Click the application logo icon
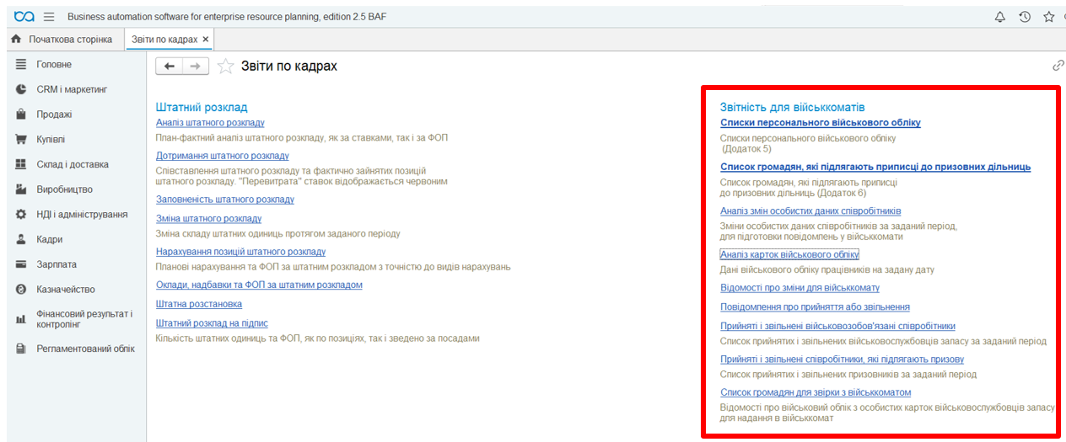The image size is (1066, 442). pyautogui.click(x=24, y=16)
